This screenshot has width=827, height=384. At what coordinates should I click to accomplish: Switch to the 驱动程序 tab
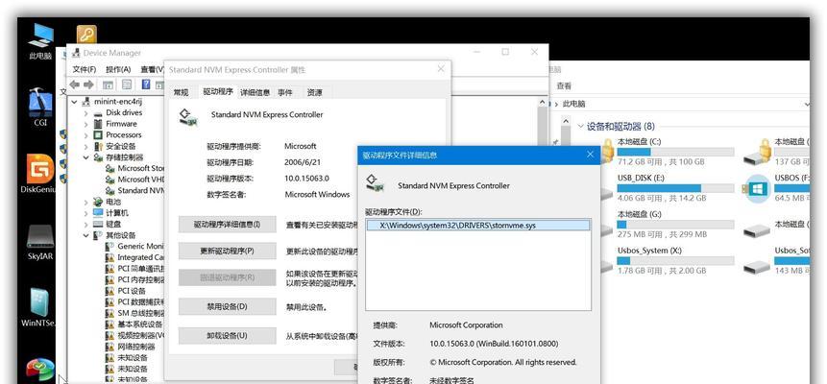click(x=218, y=91)
